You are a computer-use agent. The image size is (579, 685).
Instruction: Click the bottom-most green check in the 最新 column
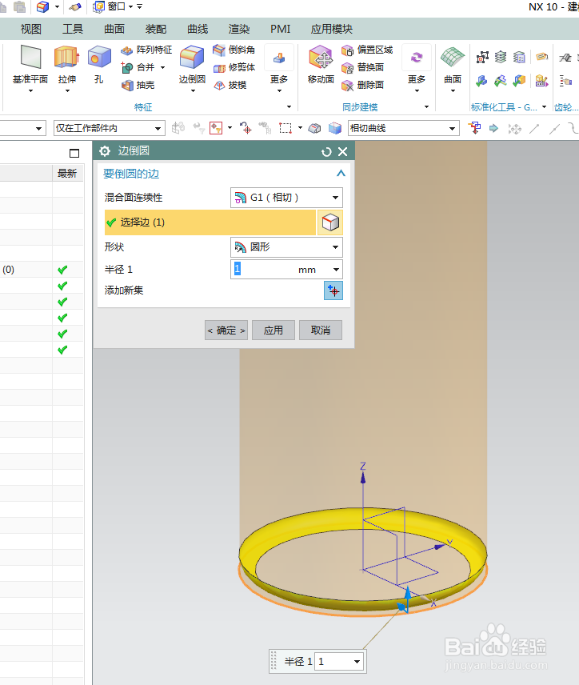[x=62, y=350]
